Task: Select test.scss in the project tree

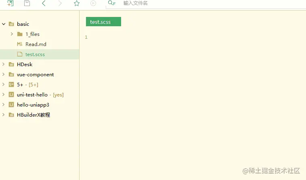Action: tap(35, 54)
